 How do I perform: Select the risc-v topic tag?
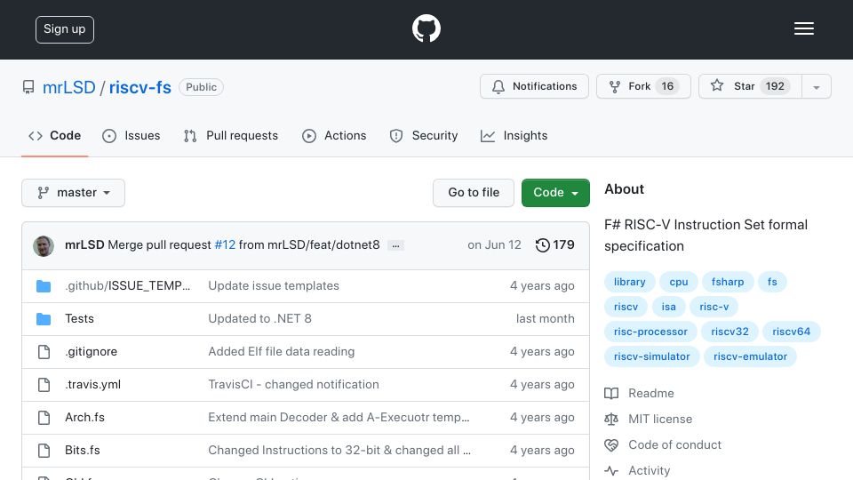pyautogui.click(x=713, y=307)
